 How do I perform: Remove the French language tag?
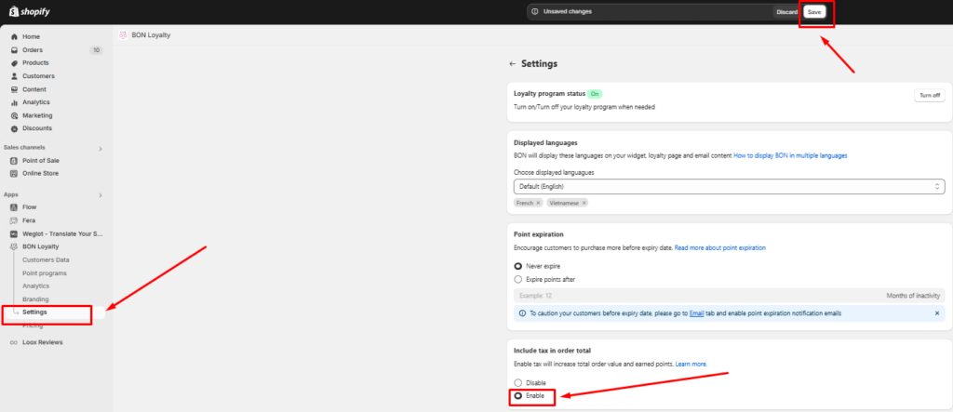coord(538,203)
